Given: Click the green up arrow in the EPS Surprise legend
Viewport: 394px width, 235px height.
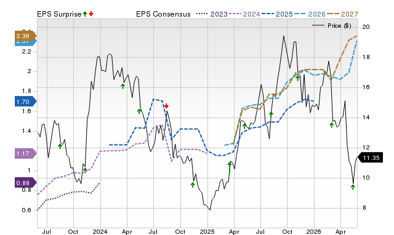Looking at the screenshot, I should (x=85, y=14).
